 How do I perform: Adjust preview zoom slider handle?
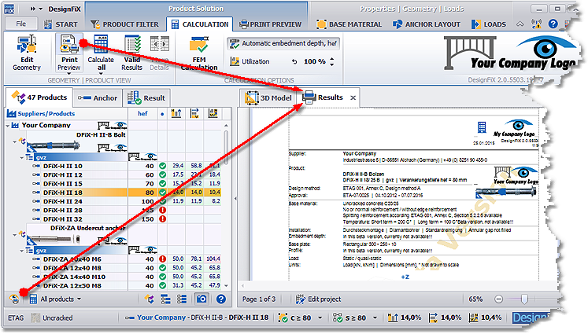[x=524, y=299]
